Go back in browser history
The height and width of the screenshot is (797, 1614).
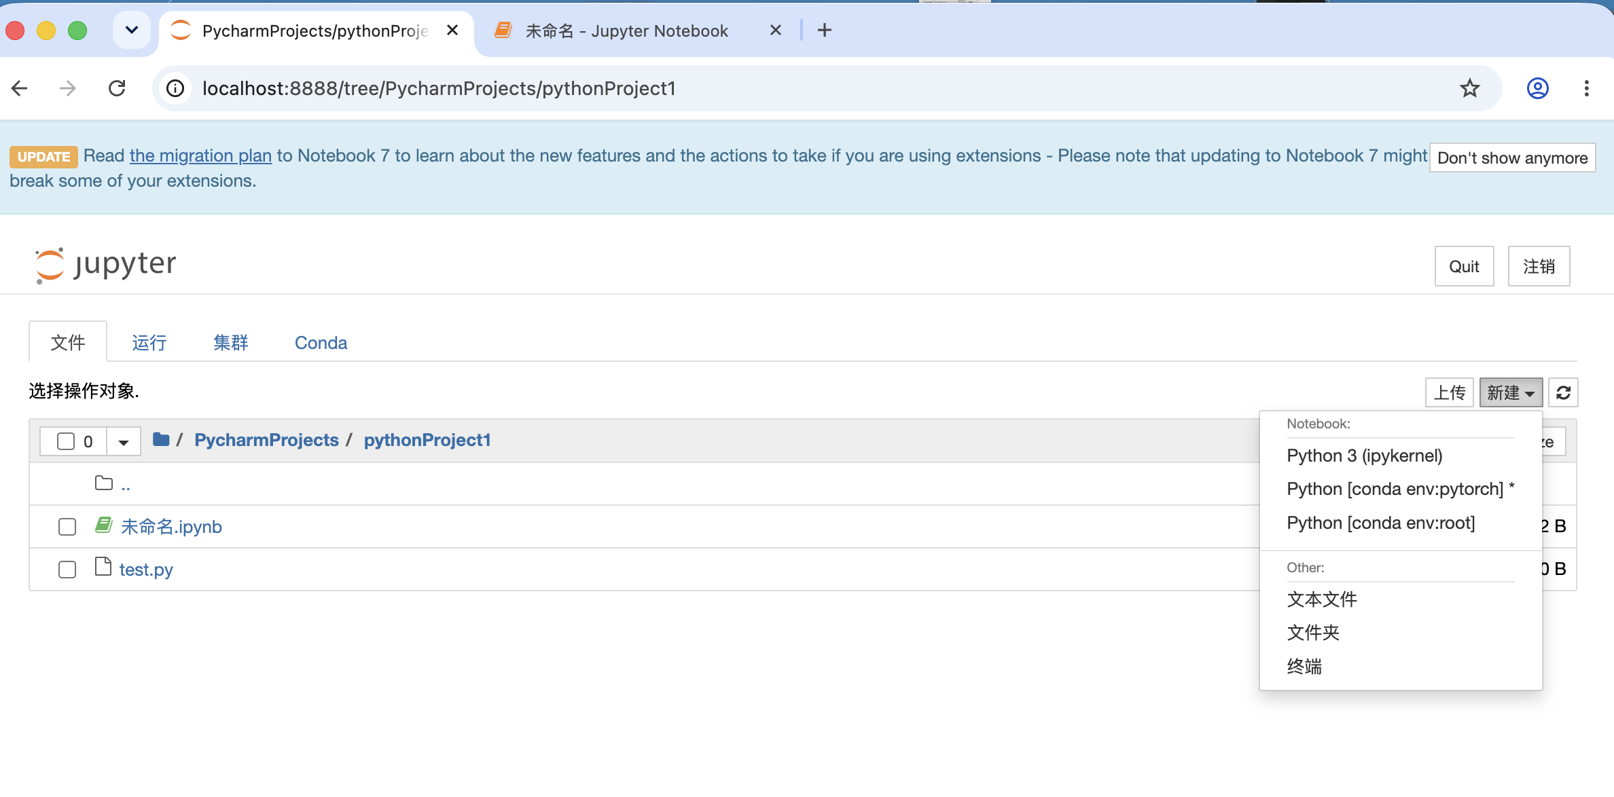pyautogui.click(x=20, y=88)
